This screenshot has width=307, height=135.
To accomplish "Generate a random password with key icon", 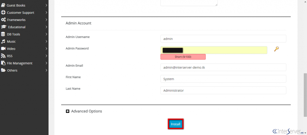I will tap(276, 49).
